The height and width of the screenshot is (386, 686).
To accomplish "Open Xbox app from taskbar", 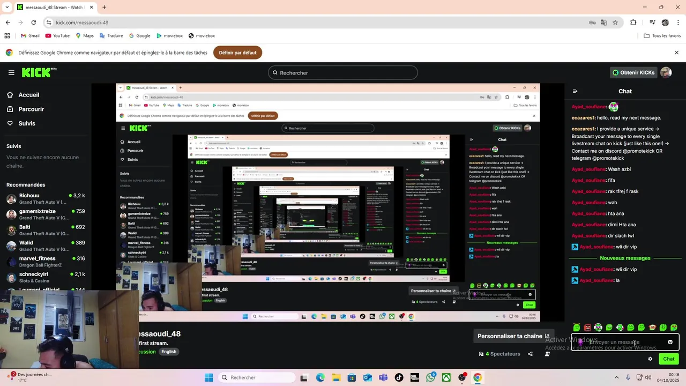I will (x=446, y=377).
